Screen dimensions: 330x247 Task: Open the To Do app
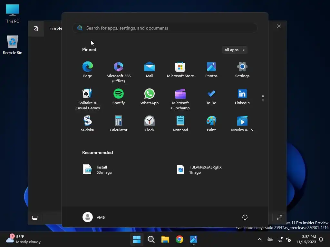(x=211, y=96)
